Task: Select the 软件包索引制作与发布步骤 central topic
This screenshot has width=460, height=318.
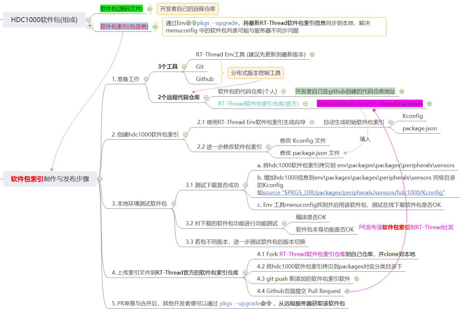Action: click(x=50, y=179)
